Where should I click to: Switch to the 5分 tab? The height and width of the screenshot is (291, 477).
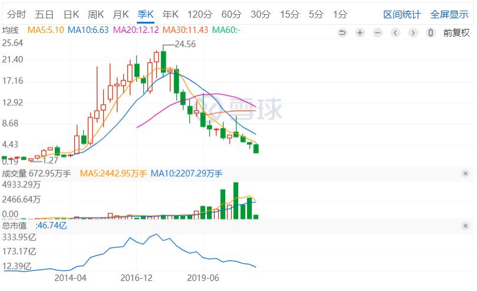tap(316, 14)
